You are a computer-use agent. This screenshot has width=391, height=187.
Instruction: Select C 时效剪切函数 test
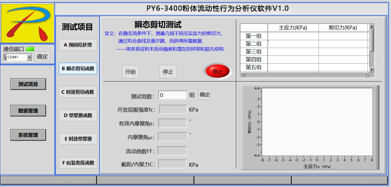pyautogui.click(x=78, y=92)
